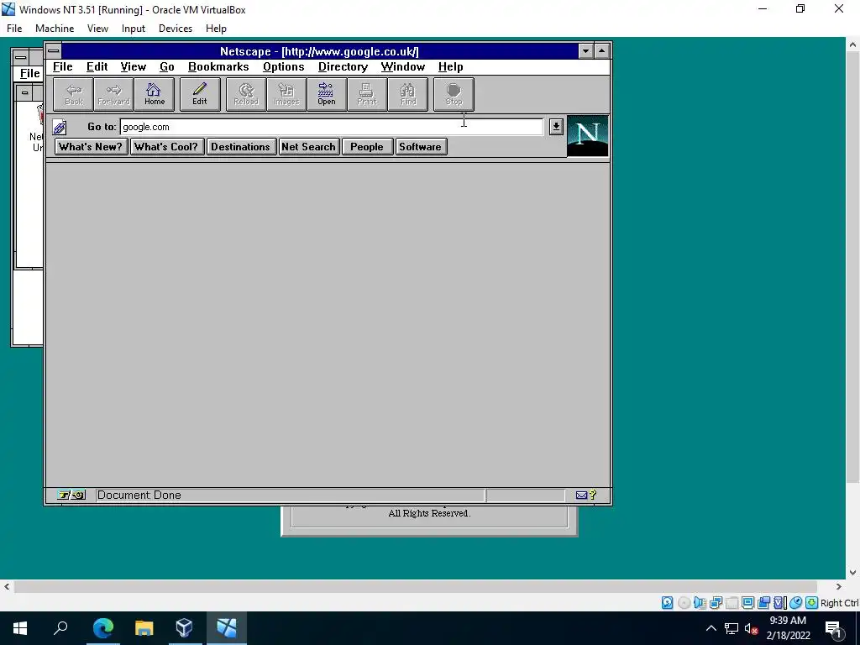860x645 pixels.
Task: Open the taskbar search magnifier
Action: pos(60,628)
